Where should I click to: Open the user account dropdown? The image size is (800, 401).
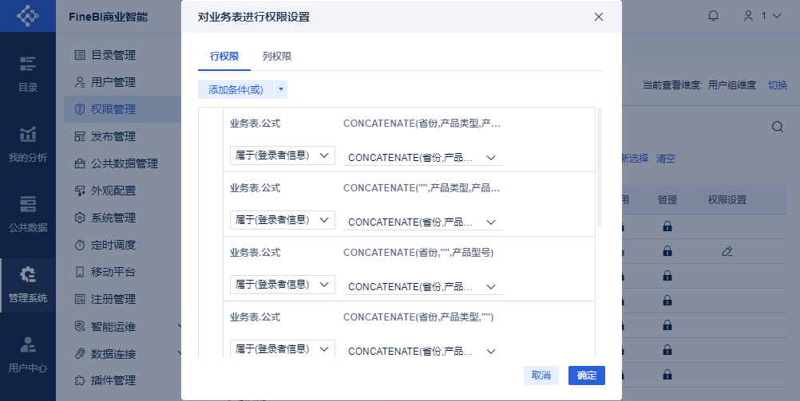760,16
